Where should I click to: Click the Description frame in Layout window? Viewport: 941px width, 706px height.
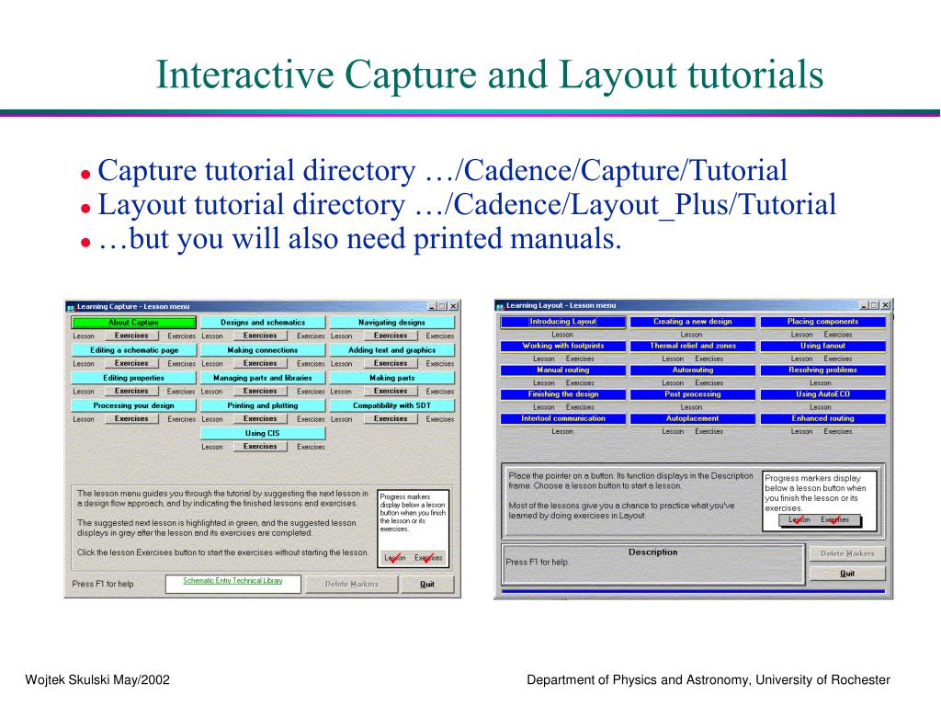(x=653, y=564)
